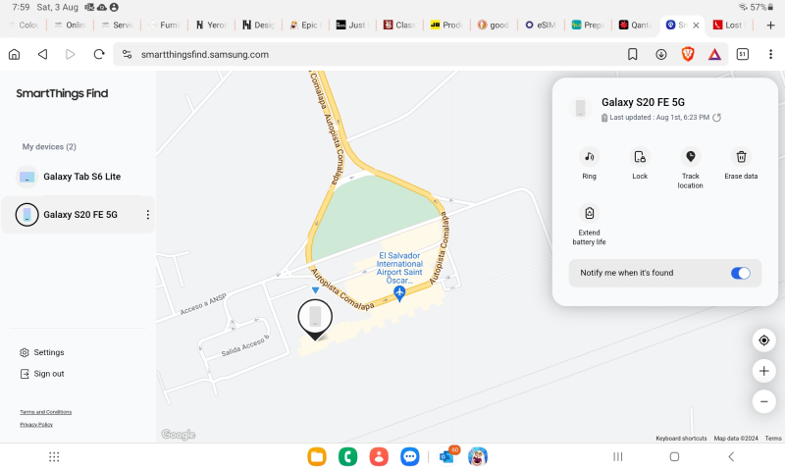Click the phone location pin on map
Image resolution: width=785 pixels, height=471 pixels.
(315, 319)
